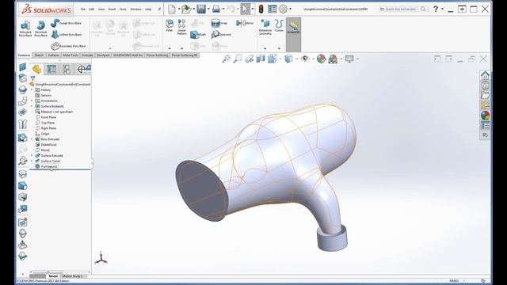Toggle Hide/Show Items eye
This screenshot has height=285, width=507.
click(304, 59)
